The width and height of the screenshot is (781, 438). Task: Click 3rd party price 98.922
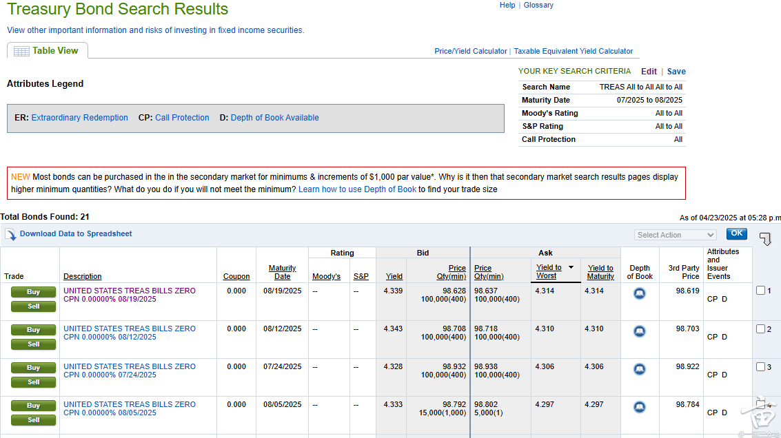click(x=687, y=366)
